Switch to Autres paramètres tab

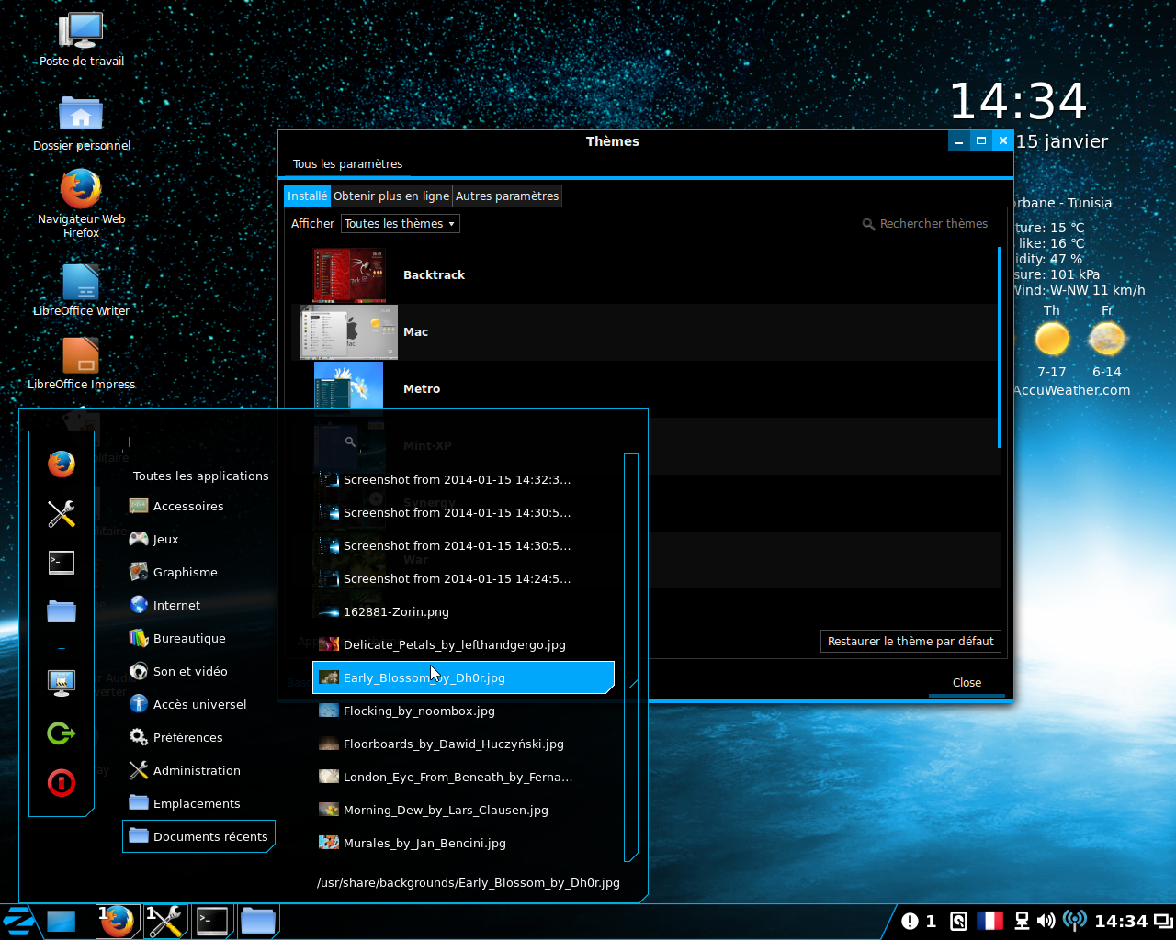(x=507, y=196)
